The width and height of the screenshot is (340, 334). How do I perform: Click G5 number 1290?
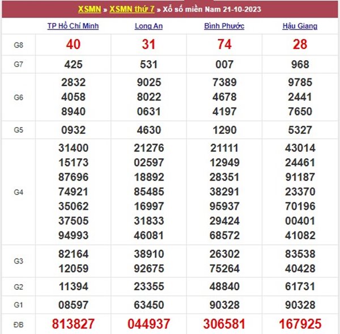tap(224, 130)
